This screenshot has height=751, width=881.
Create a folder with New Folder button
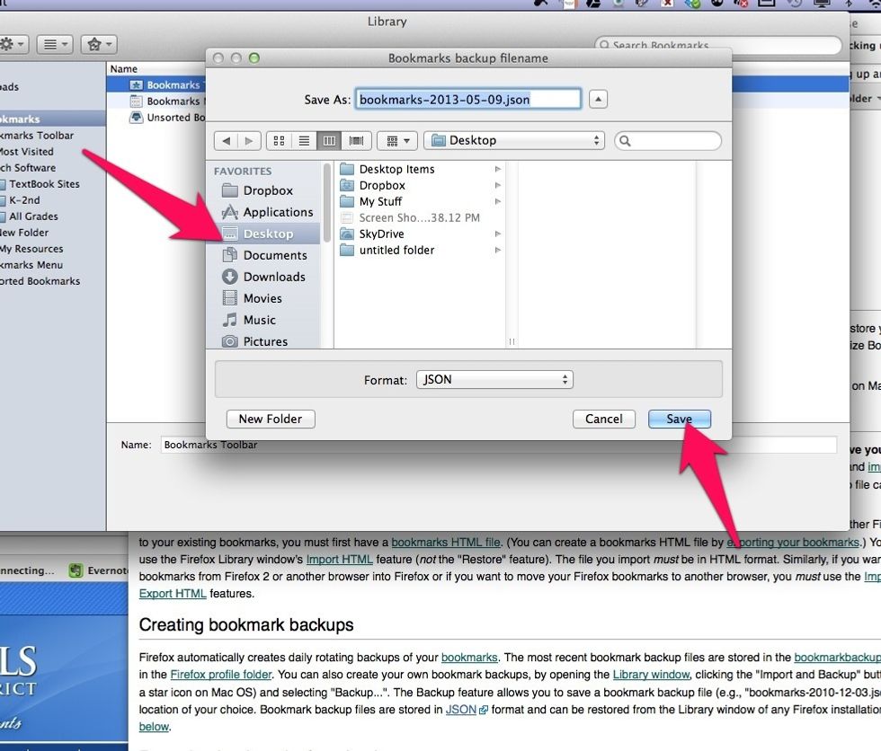pyautogui.click(x=271, y=419)
